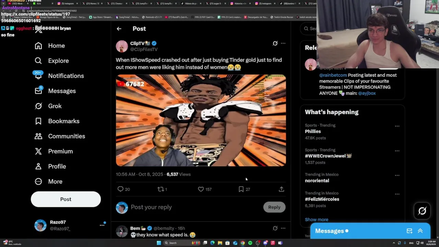Click the Reply button

click(274, 207)
